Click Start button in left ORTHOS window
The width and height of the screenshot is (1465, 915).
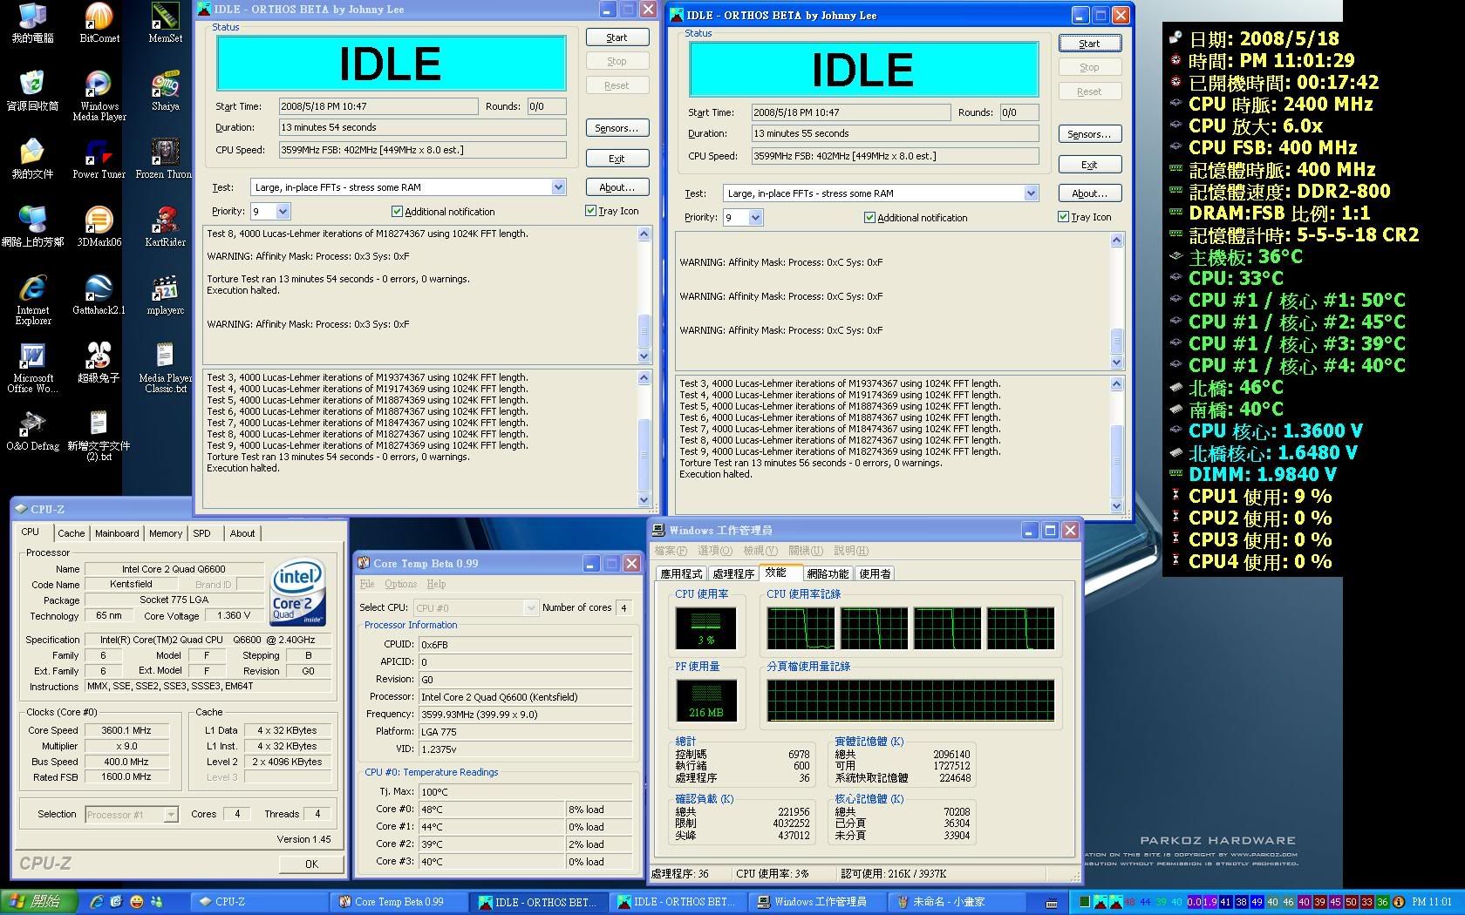point(617,37)
